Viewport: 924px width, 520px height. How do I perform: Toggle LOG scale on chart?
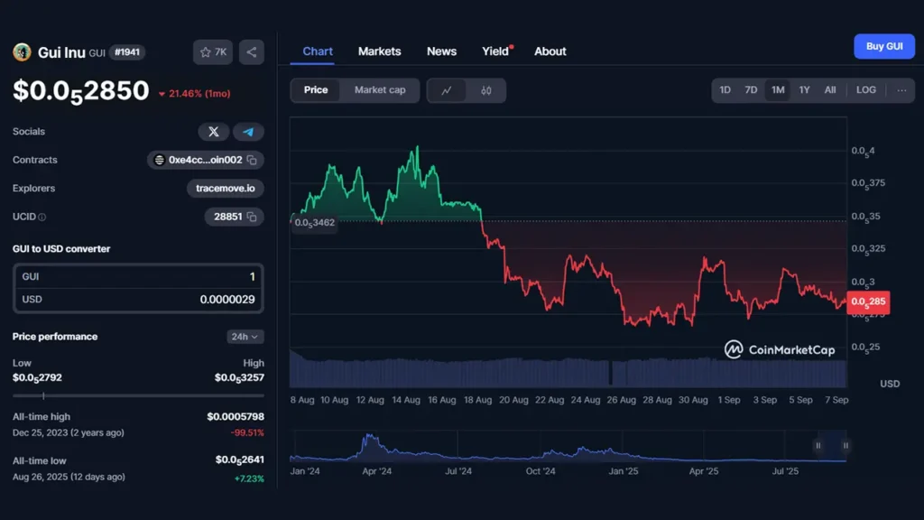pyautogui.click(x=865, y=90)
